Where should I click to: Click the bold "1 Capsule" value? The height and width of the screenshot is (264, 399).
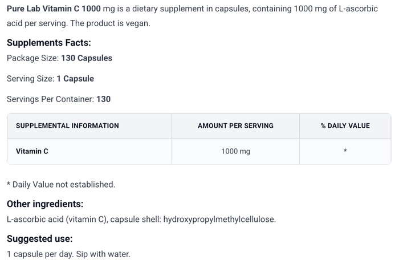tap(75, 79)
